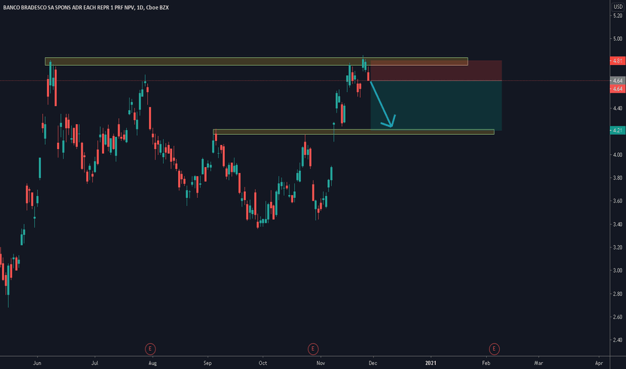
Task: Click the Aug label on time axis
Action: (152, 363)
